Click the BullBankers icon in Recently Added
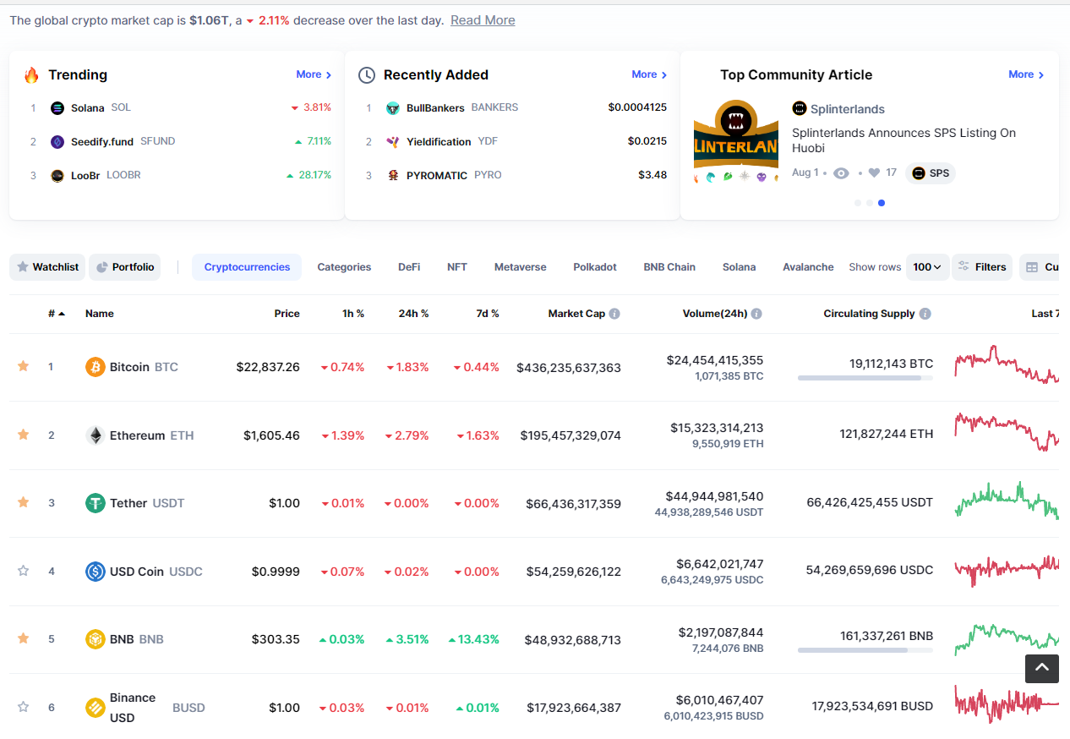1070x739 pixels. tap(393, 108)
